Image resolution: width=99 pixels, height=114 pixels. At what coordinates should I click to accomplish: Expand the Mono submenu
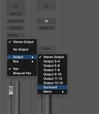click(52, 92)
